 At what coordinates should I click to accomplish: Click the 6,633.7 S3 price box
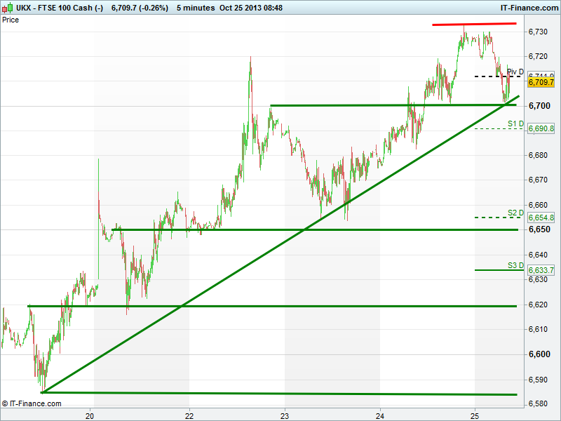(x=541, y=270)
